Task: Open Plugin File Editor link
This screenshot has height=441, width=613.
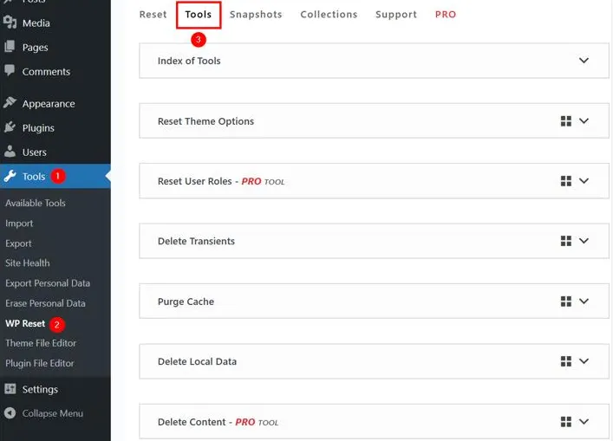Action: click(40, 363)
